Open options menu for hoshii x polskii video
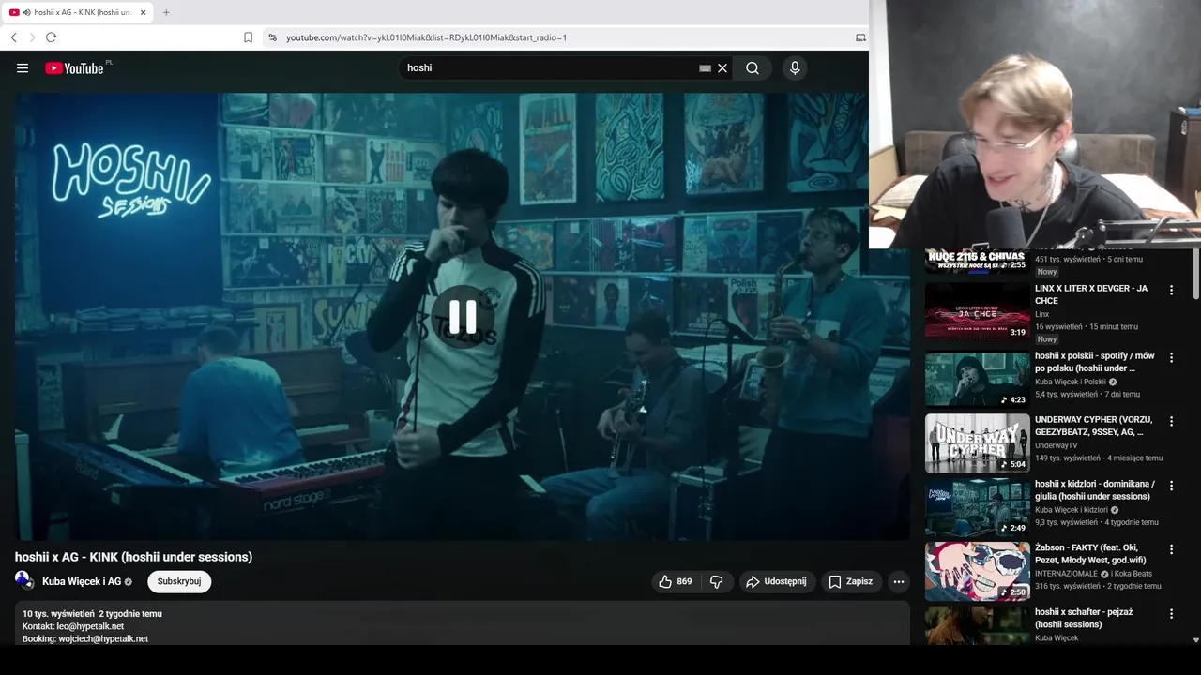 tap(1171, 358)
